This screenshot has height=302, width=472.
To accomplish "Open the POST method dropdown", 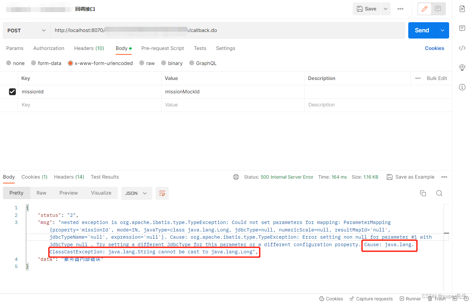I will pos(26,30).
